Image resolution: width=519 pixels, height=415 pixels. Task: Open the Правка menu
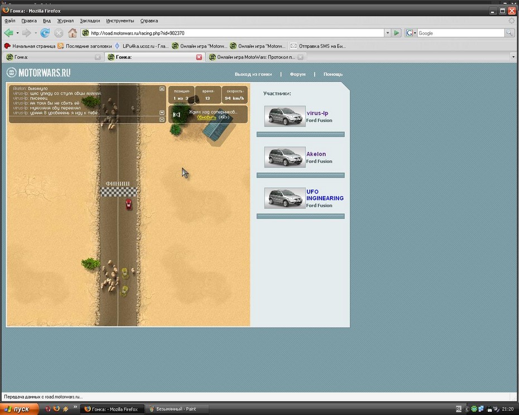pyautogui.click(x=29, y=21)
